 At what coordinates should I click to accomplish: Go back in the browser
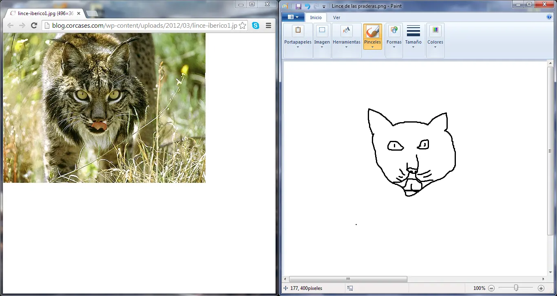coord(10,25)
